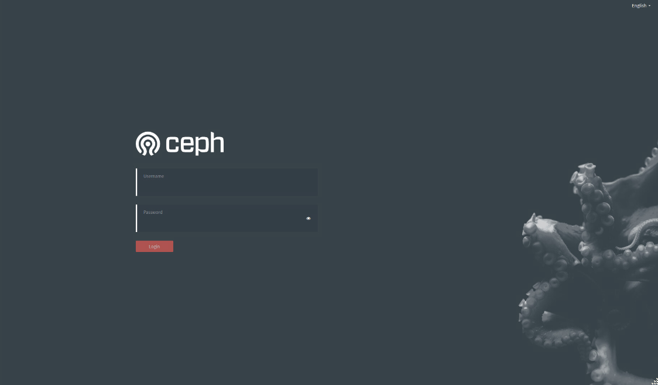
Task: Open the English language dropdown
Action: tap(641, 6)
